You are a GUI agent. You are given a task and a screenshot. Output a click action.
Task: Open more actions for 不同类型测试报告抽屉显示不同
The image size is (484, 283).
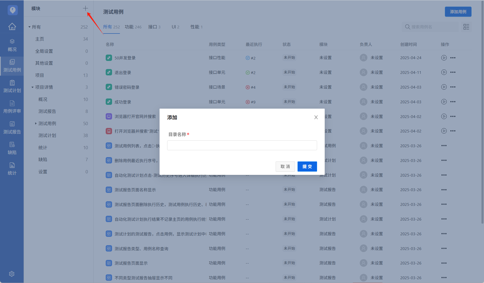pyautogui.click(x=444, y=278)
